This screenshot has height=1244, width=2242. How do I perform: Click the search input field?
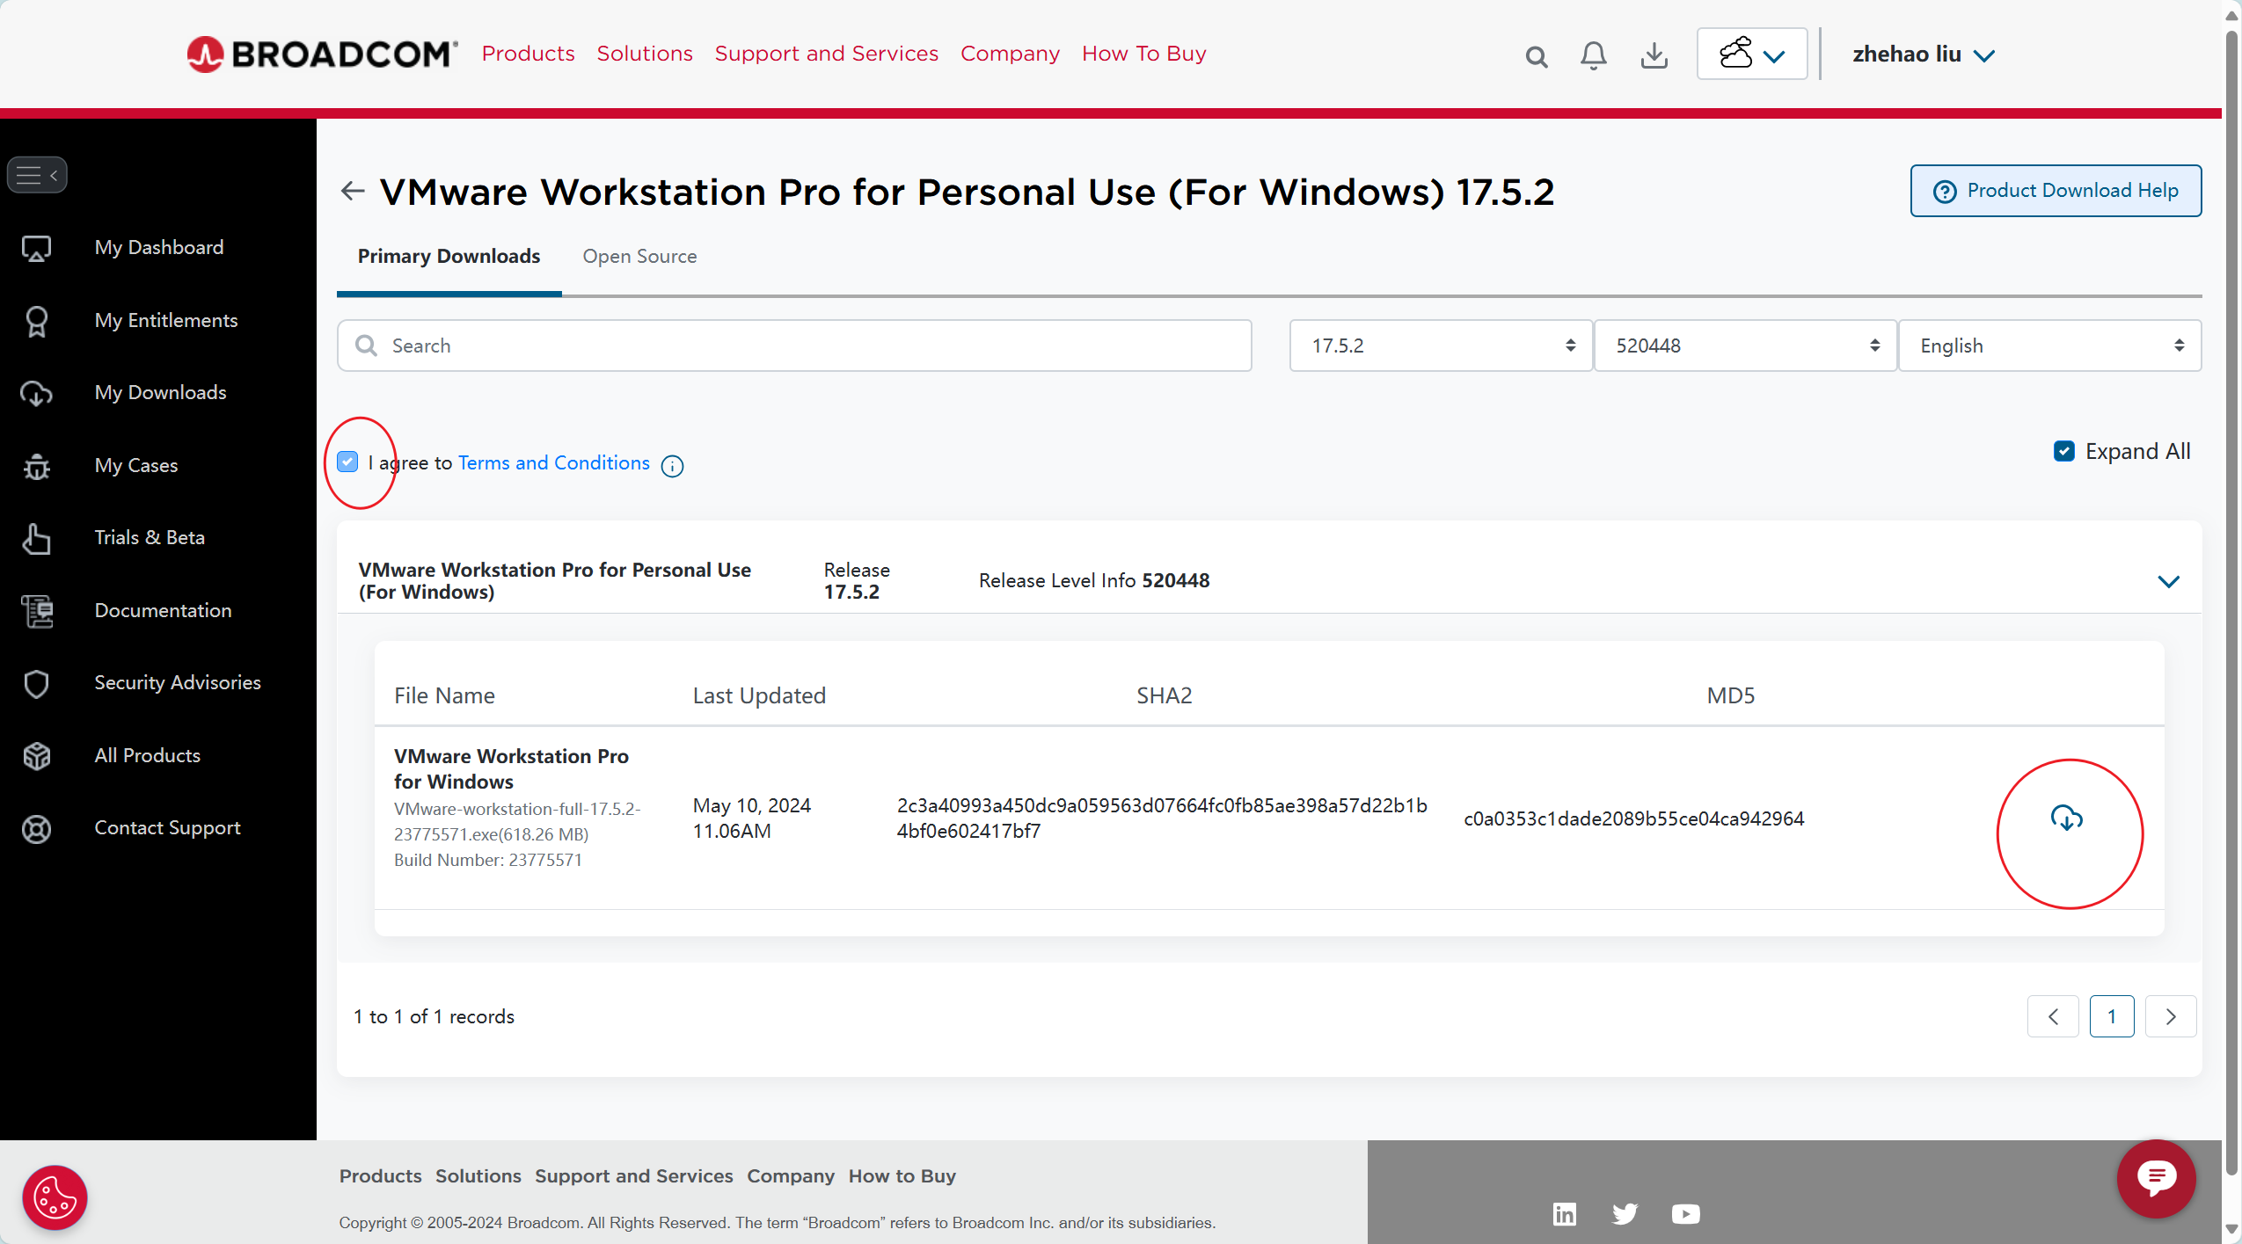click(795, 345)
